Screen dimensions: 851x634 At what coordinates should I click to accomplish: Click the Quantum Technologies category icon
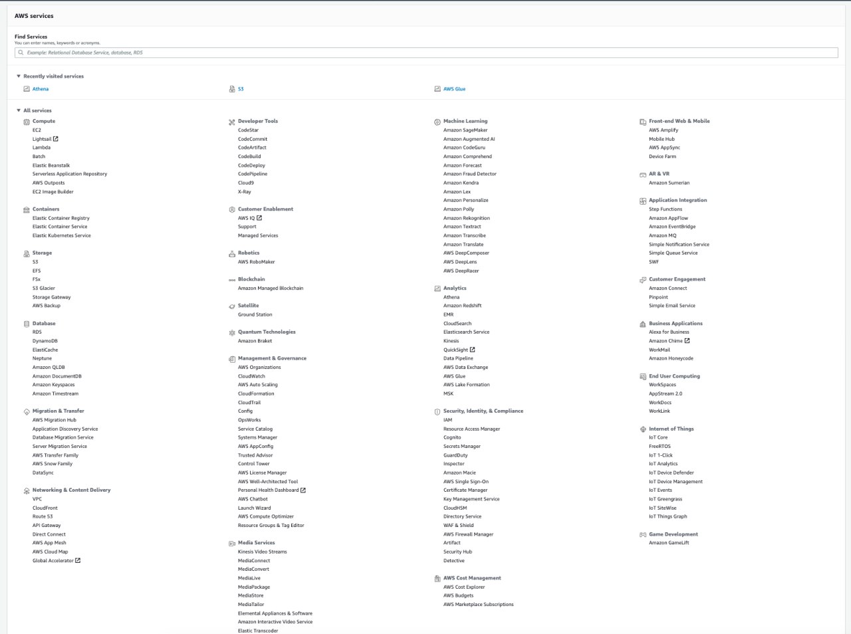coord(232,332)
